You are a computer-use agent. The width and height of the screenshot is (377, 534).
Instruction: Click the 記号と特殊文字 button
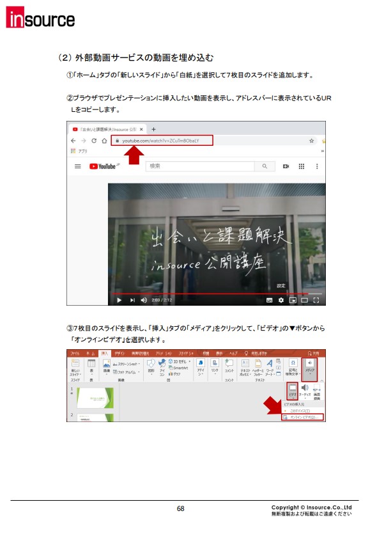tap(293, 367)
